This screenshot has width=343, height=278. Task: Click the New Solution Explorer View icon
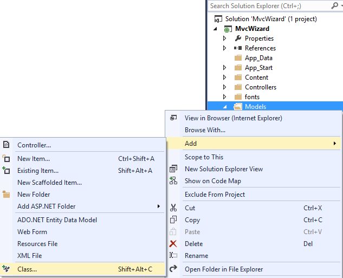[x=173, y=169]
